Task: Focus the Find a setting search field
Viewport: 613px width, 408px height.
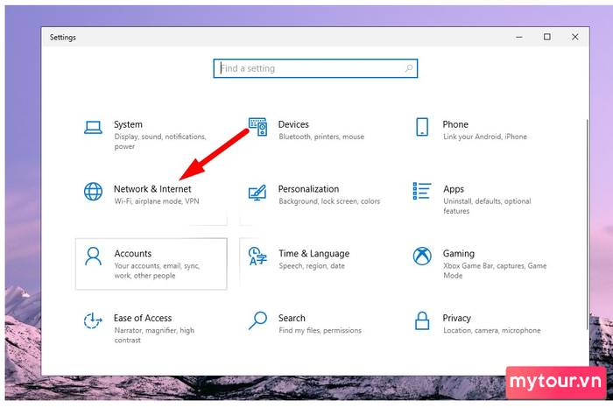Action: (315, 68)
